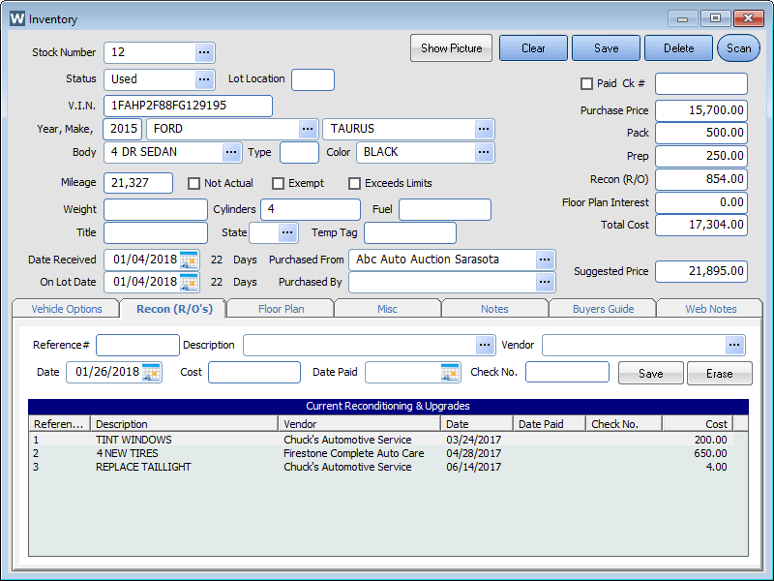Click the Clear button

(x=534, y=48)
